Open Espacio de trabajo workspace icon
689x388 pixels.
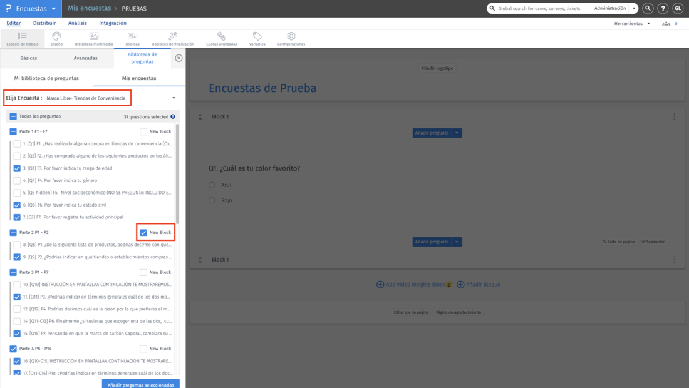(23, 39)
